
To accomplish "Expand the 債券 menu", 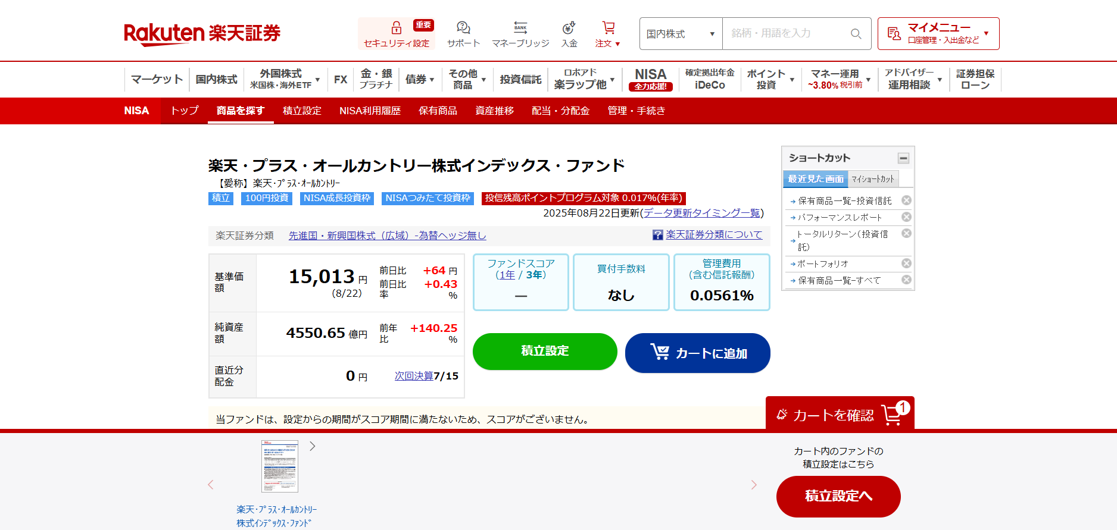I will coord(420,79).
